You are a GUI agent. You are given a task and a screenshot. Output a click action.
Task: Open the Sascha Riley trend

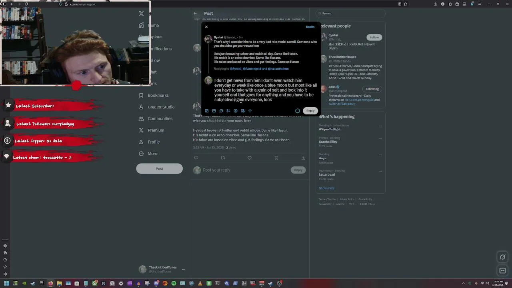(x=328, y=142)
